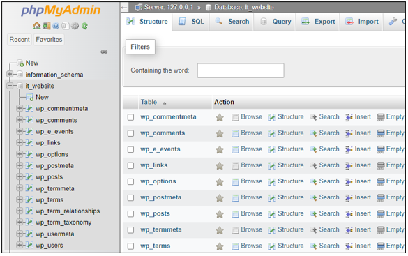Star the wp_options table as favorite

coord(220,182)
